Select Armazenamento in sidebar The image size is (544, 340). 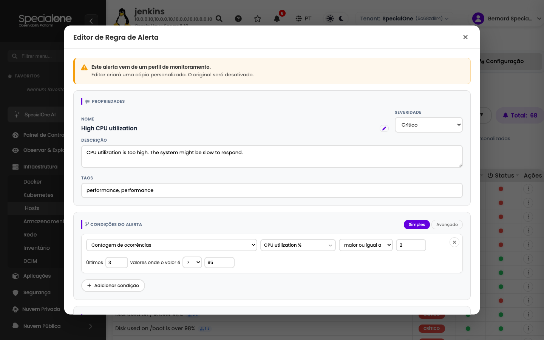click(x=44, y=221)
